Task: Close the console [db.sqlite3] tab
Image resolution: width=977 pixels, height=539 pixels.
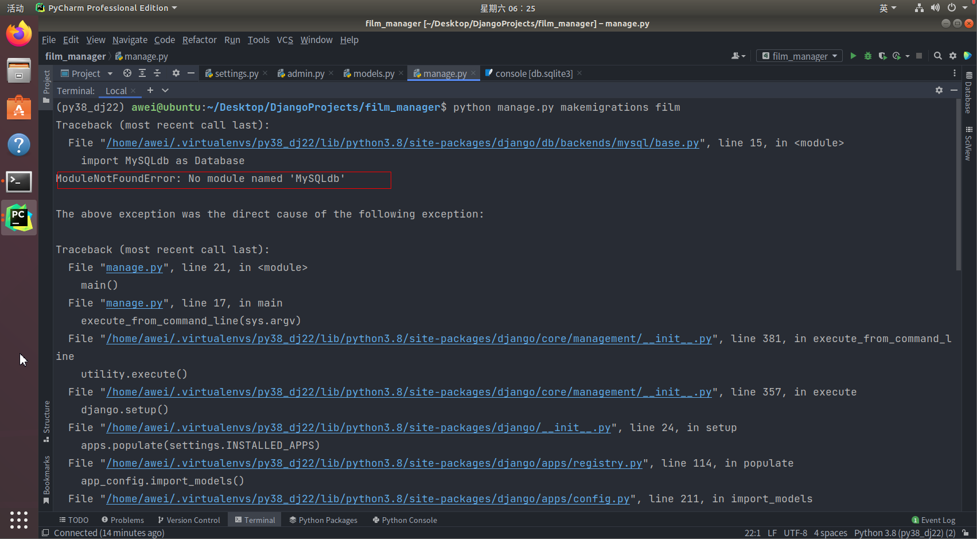Action: pos(579,73)
